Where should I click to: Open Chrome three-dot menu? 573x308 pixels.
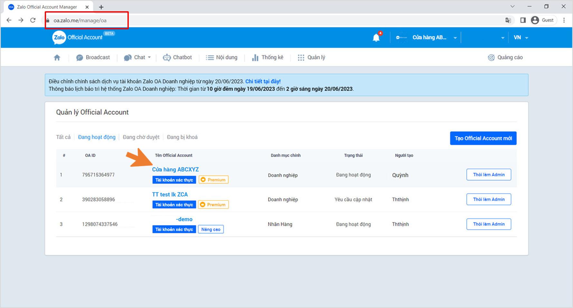coord(564,20)
